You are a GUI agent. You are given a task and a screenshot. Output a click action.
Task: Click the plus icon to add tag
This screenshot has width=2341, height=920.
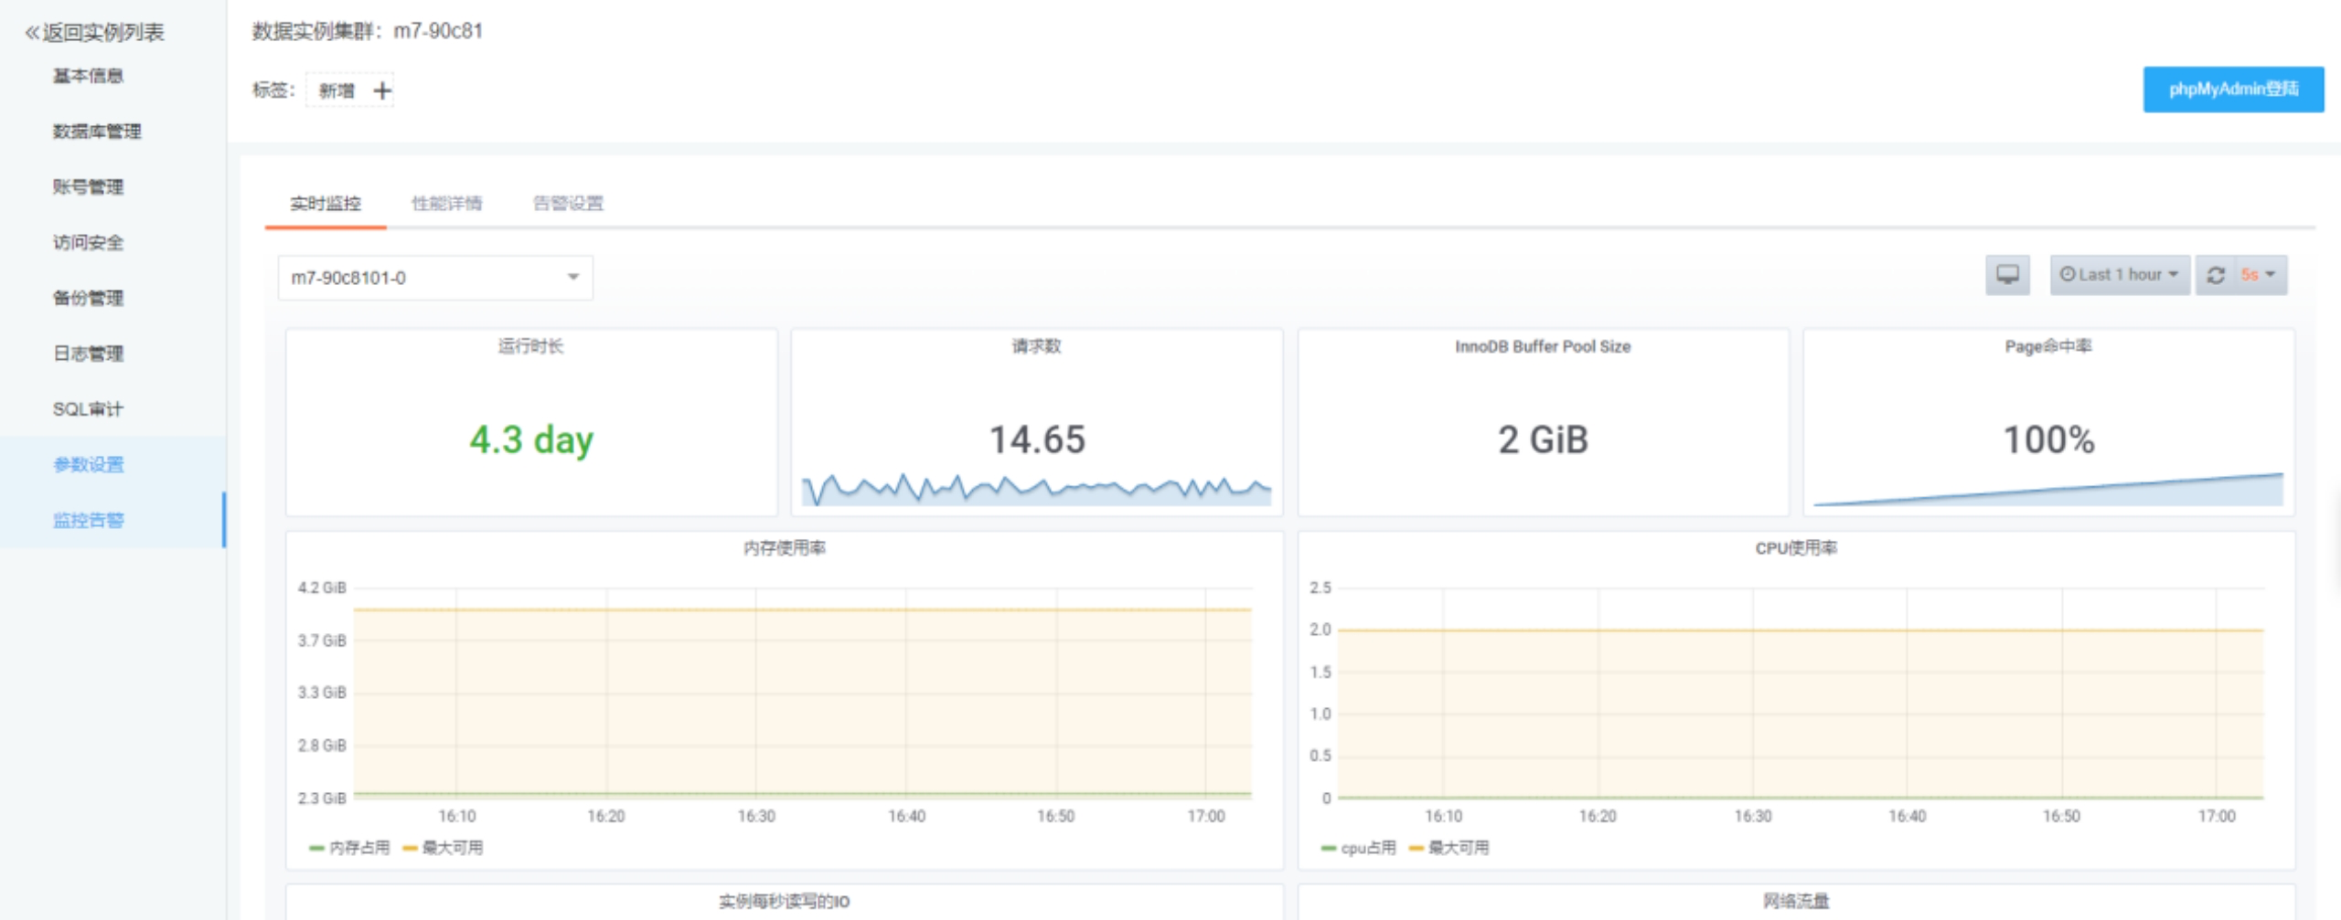pos(382,90)
